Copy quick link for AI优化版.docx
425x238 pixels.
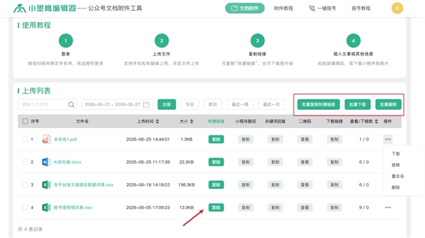tap(216, 162)
